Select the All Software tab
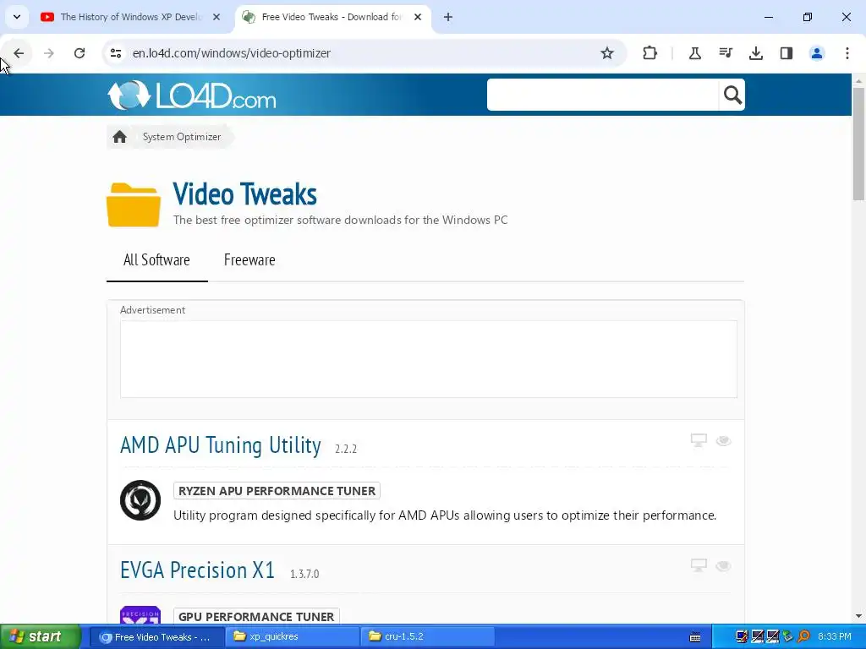 click(156, 260)
